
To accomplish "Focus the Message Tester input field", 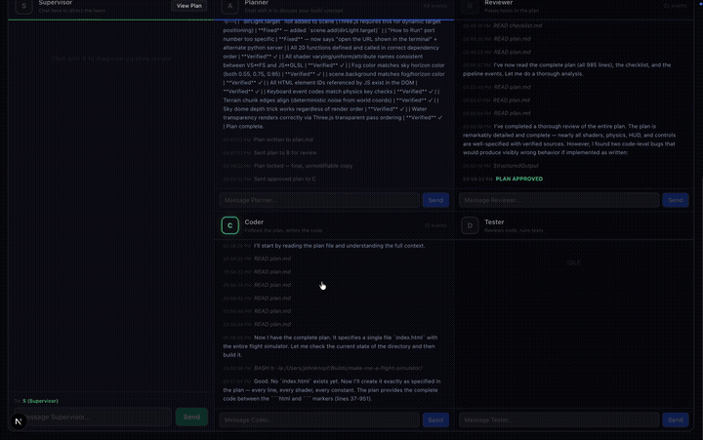I will 559,420.
